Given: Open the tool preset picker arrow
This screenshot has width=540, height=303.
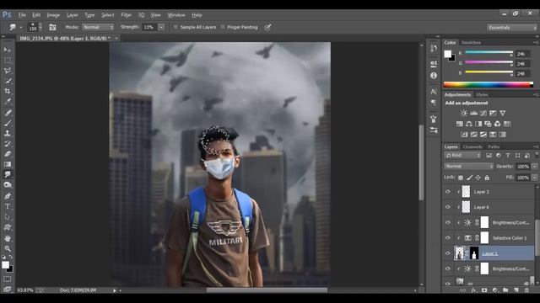Looking at the screenshot, I should pos(20,27).
